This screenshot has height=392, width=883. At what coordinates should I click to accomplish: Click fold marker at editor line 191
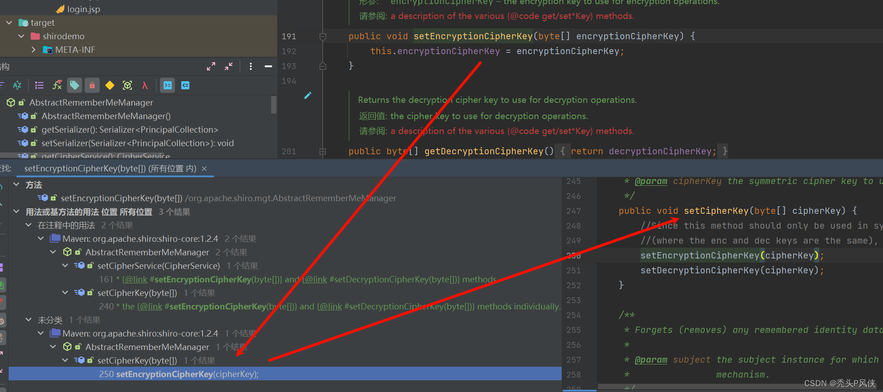[x=323, y=37]
